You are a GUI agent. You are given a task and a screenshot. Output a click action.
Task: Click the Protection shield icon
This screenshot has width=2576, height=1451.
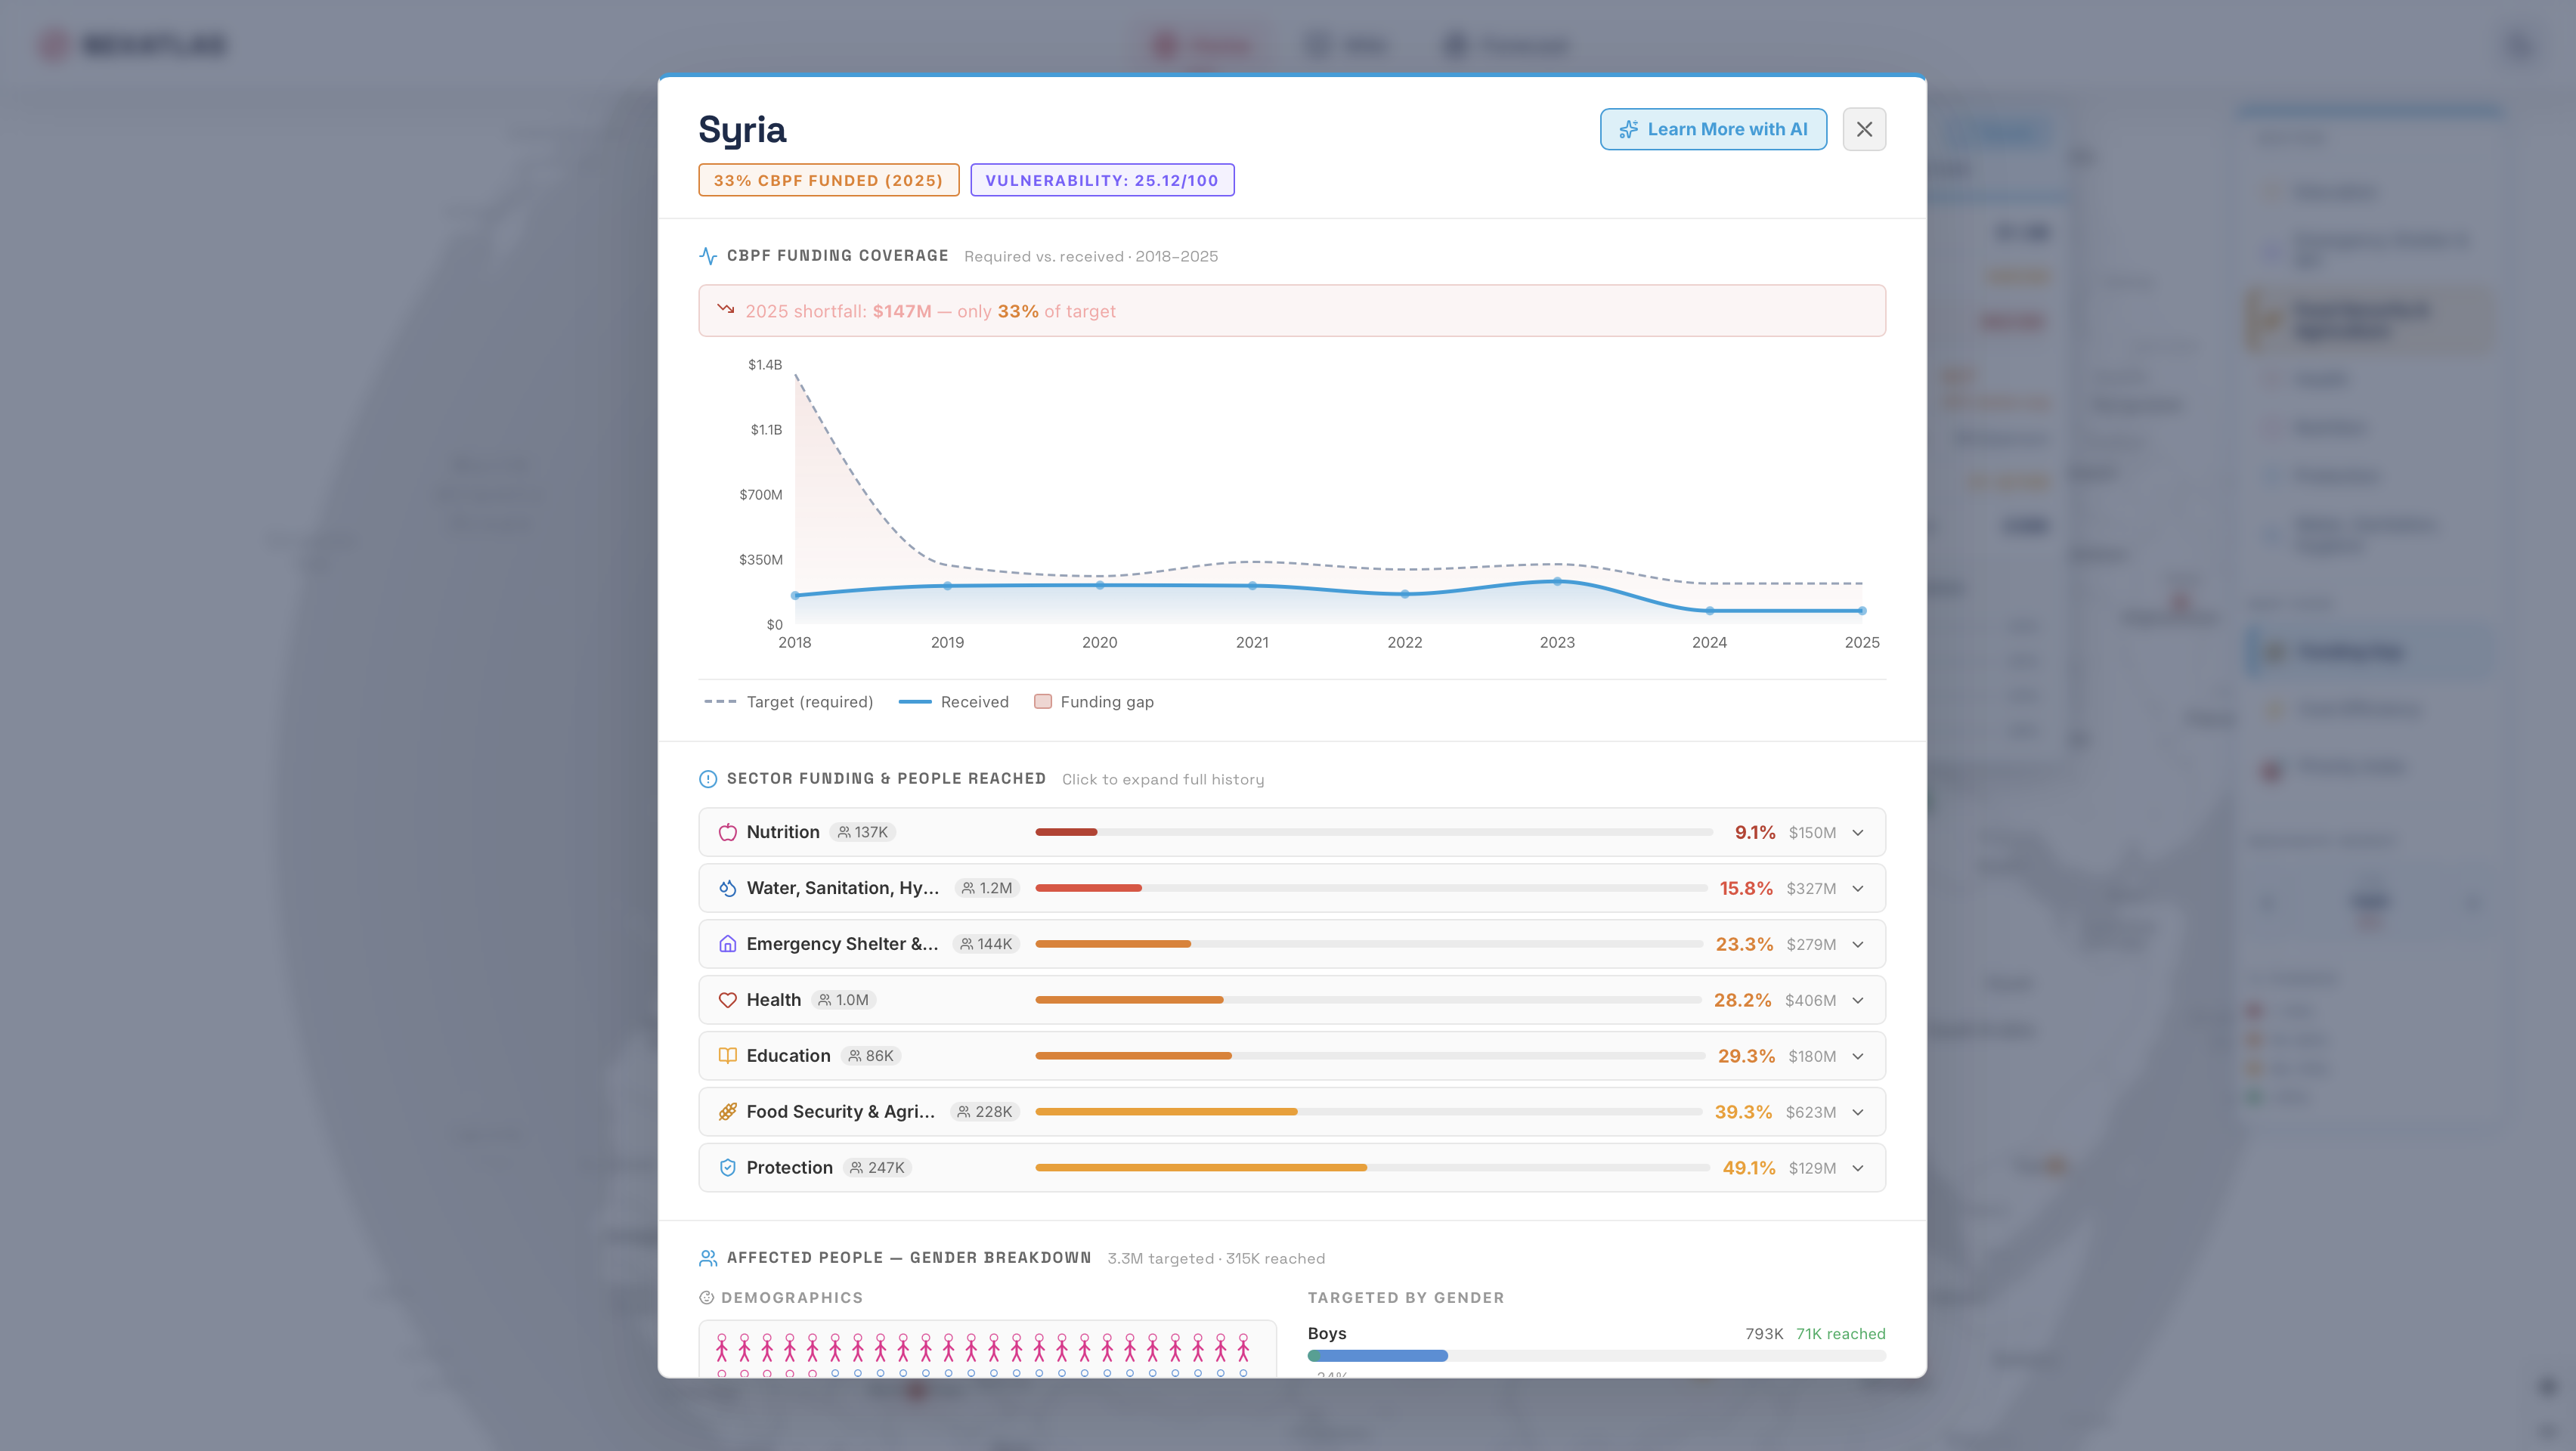click(727, 1168)
